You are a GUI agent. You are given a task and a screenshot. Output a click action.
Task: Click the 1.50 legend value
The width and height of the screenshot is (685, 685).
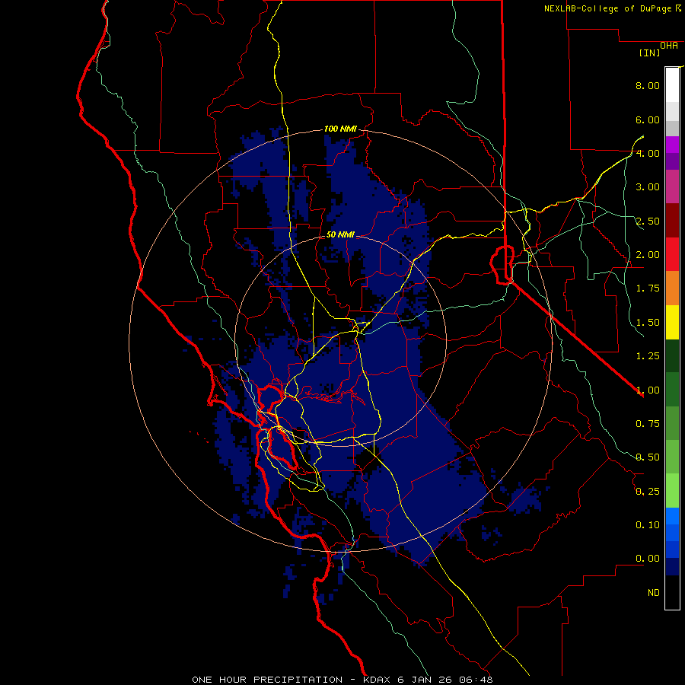[x=648, y=323]
